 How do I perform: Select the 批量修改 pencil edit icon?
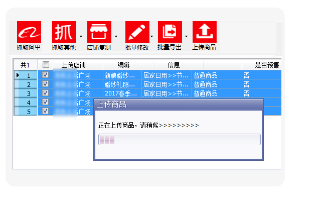[137, 32]
